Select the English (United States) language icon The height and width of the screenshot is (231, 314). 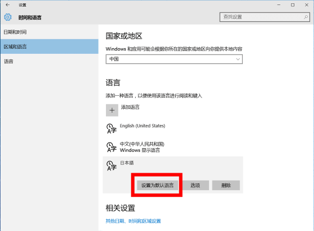(x=112, y=128)
